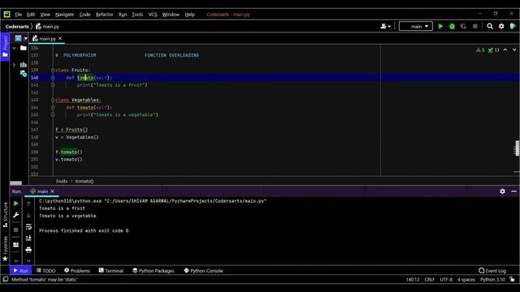Click the Scratches and Consoles icon

[x=24, y=73]
